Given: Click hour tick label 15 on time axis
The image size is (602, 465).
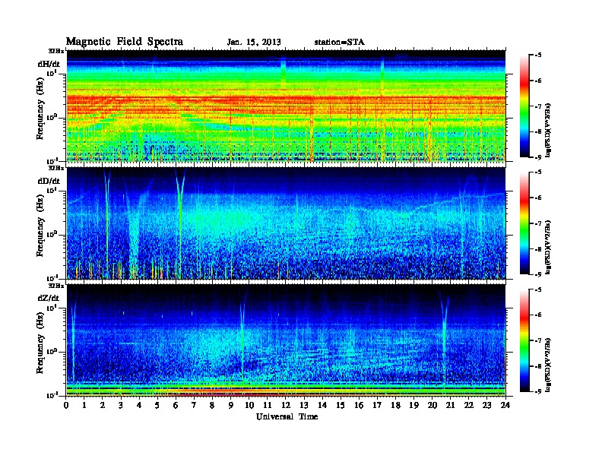Looking at the screenshot, I should click(341, 405).
